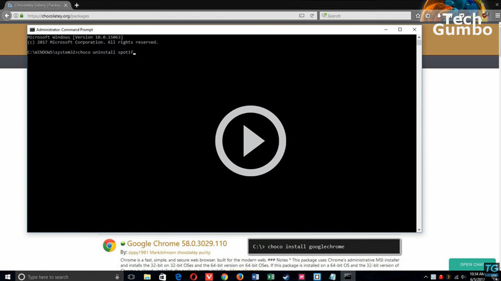Reload the page with the refresh icon
The image size is (501, 281).
pyautogui.click(x=312, y=16)
